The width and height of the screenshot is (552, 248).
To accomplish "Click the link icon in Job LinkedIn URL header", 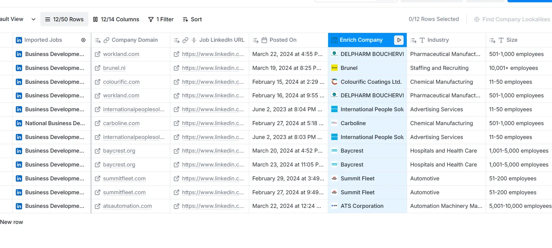I will [x=185, y=40].
